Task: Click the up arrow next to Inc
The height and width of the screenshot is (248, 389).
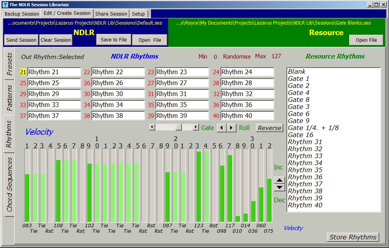Action: pyautogui.click(x=279, y=180)
